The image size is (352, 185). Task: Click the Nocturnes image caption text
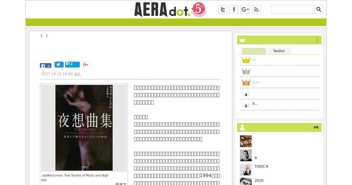click(x=75, y=178)
